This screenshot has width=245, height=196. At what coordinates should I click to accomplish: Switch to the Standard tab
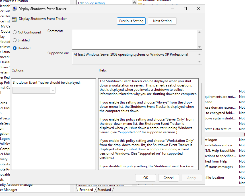104,190
